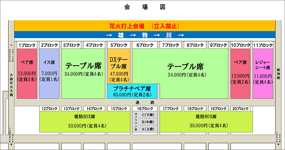
Task: Select cameraman row A(上段)
Action: pyautogui.click(x=148, y=128)
